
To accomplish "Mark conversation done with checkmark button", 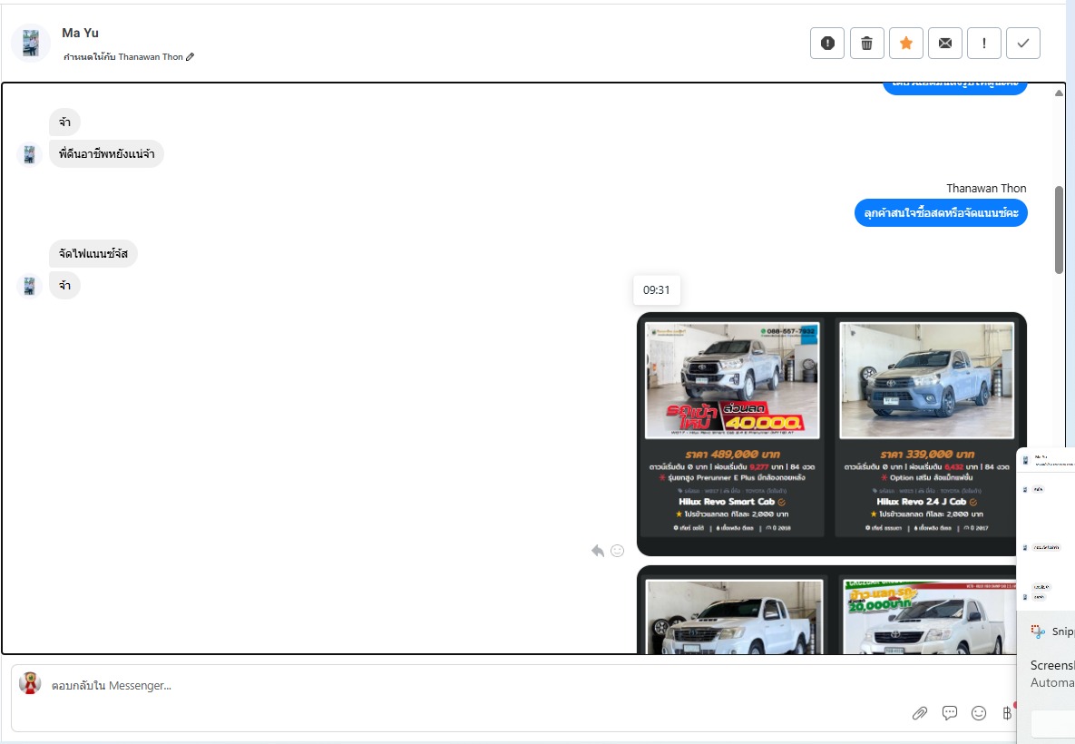I will pyautogui.click(x=1023, y=43).
